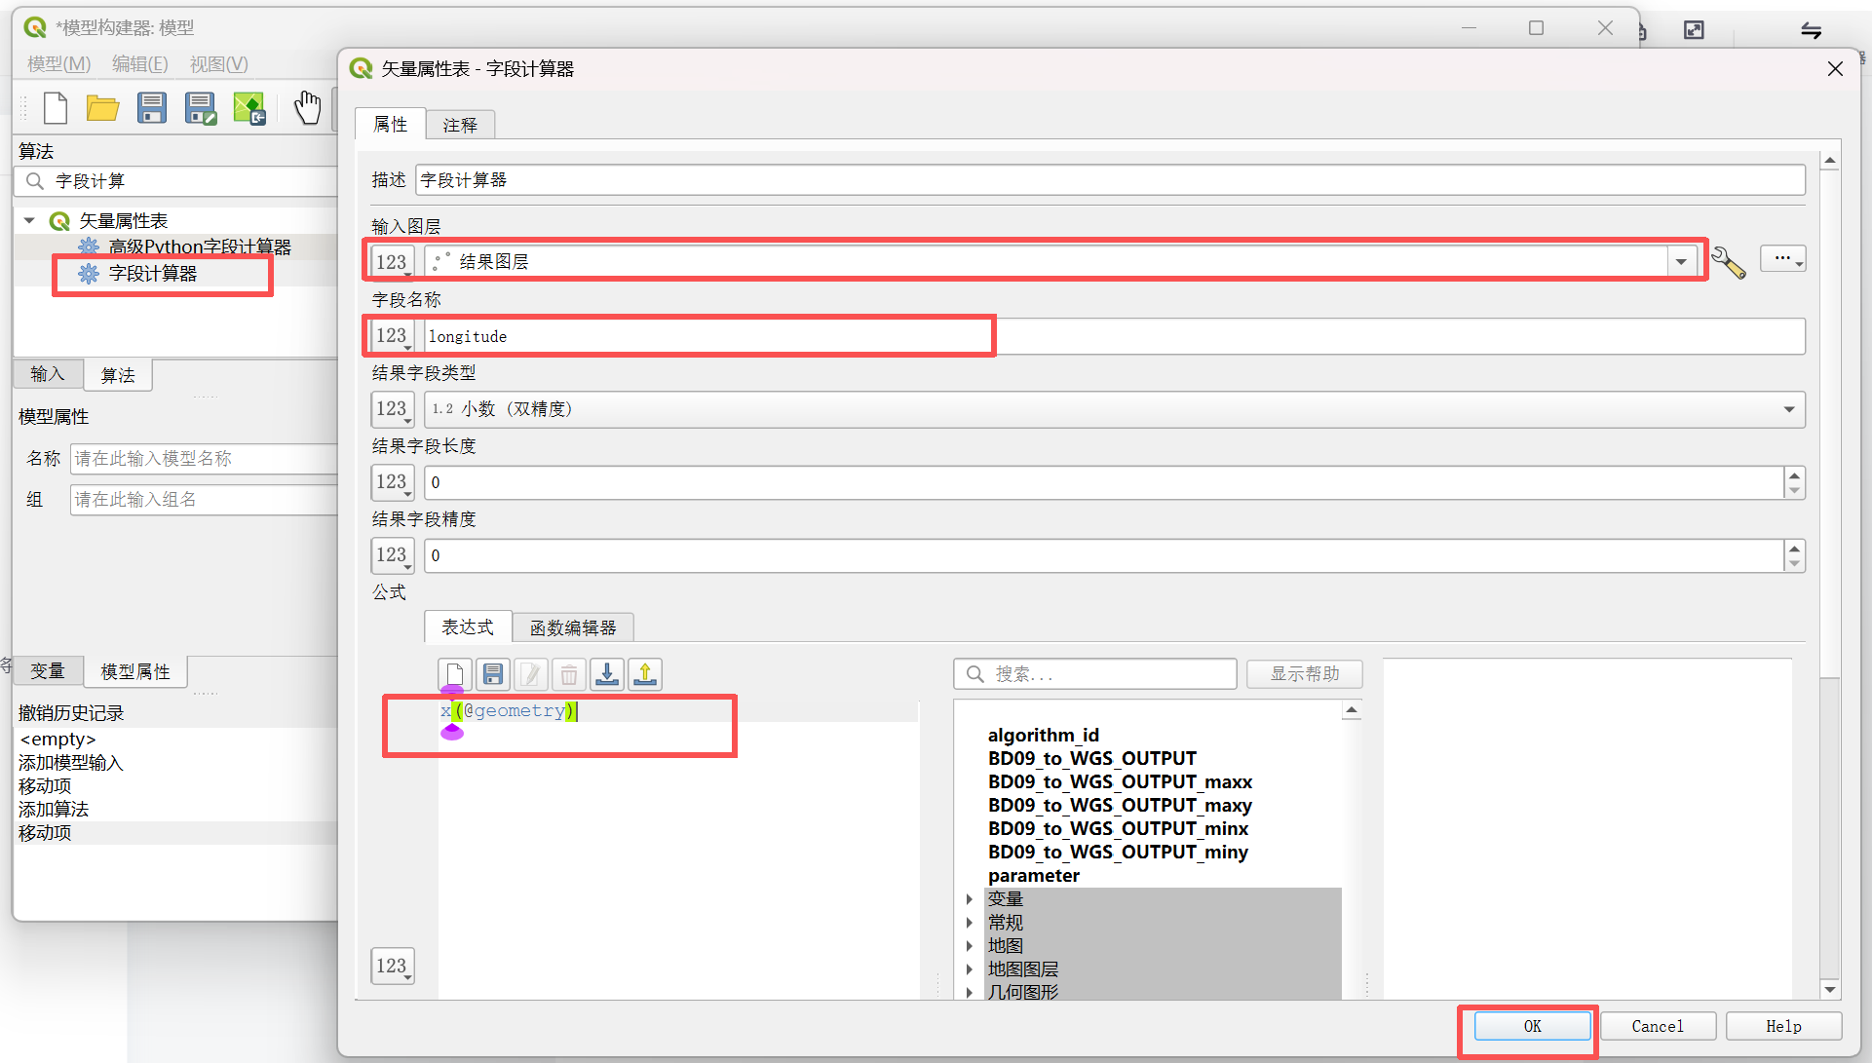Expand the 变量 function group
This screenshot has height=1063, width=1872.
pos(970,899)
